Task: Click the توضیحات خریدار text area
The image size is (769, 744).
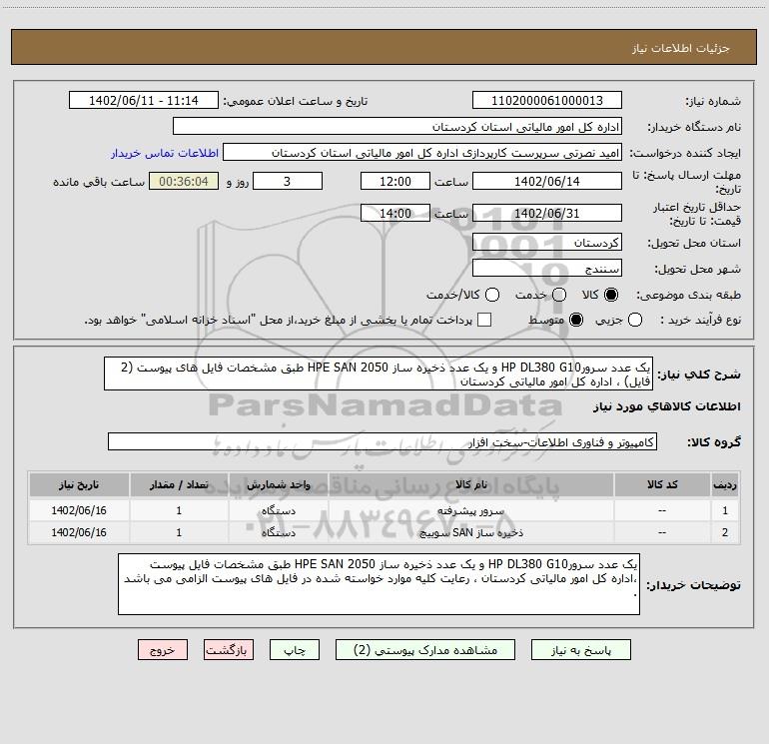Action: 379,584
